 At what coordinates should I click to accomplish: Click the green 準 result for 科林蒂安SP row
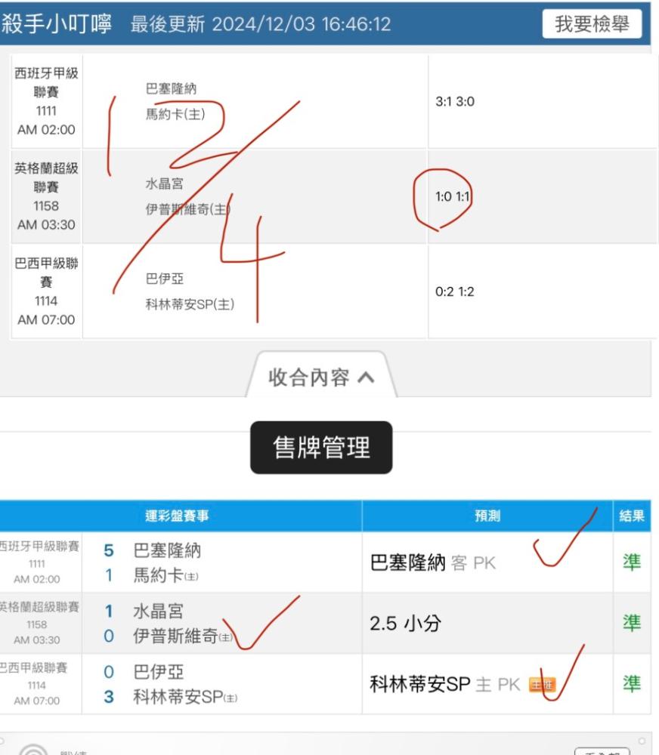coord(632,684)
